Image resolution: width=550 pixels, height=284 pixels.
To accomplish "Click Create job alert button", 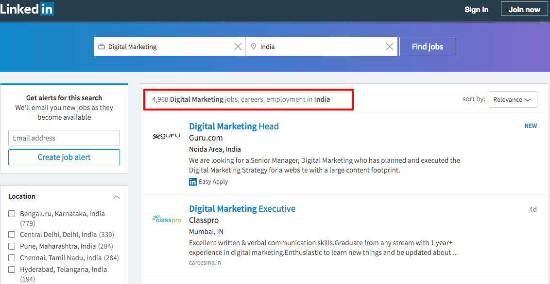I will 64,158.
